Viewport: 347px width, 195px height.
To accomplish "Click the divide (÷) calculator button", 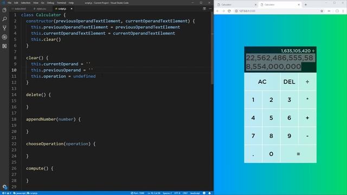I will point(307,82).
